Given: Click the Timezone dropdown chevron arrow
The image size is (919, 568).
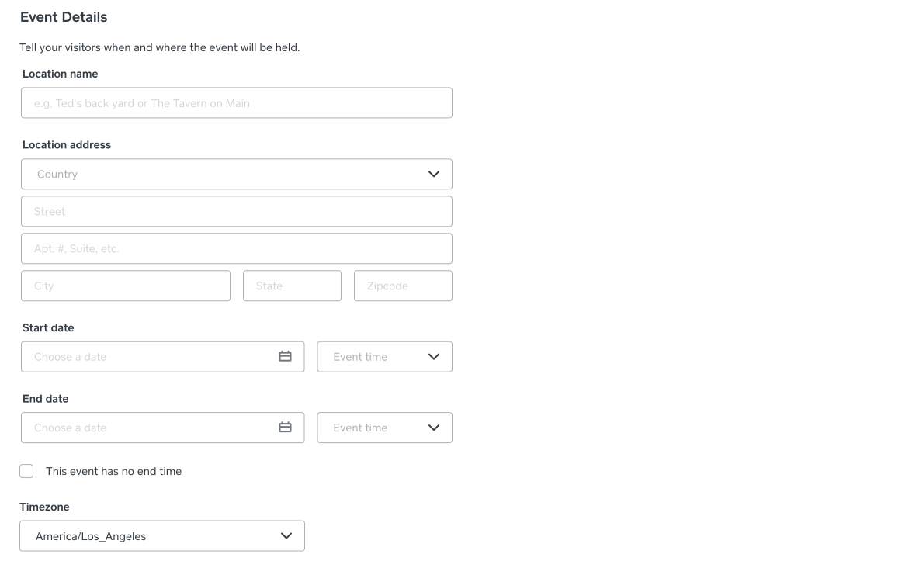Looking at the screenshot, I should coord(286,536).
